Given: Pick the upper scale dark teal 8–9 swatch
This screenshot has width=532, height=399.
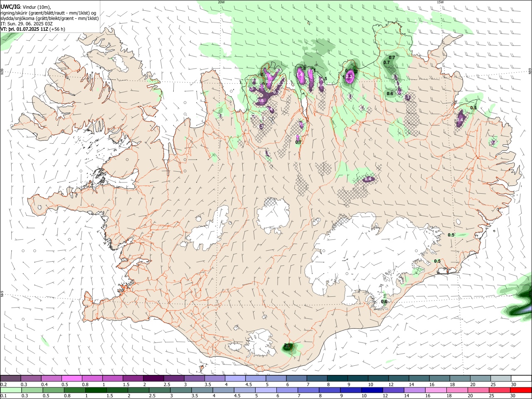Looking at the screenshot, I should tap(337, 379).
